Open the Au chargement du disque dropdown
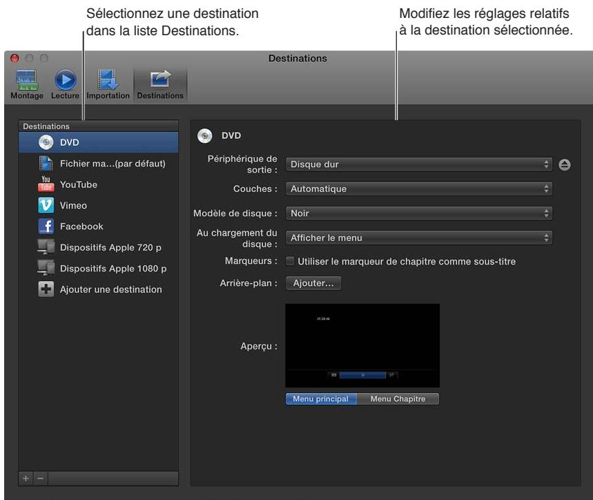Viewport: 593px width, 500px height. pos(419,238)
